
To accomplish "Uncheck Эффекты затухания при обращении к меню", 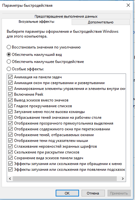I will [10, 164].
